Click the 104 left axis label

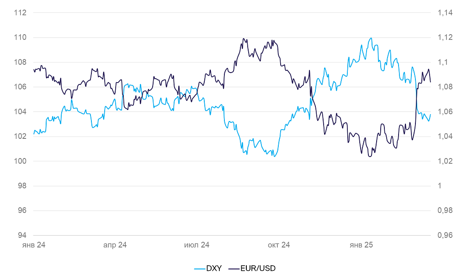(21, 112)
